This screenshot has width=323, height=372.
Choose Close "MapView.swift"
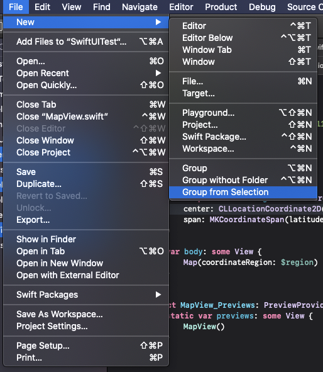[86, 116]
